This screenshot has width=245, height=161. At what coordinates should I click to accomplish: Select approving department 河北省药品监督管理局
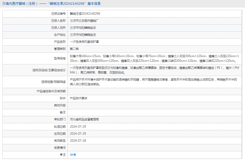(x=84, y=119)
